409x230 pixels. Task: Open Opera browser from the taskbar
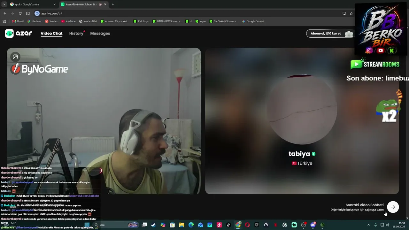pos(247,225)
